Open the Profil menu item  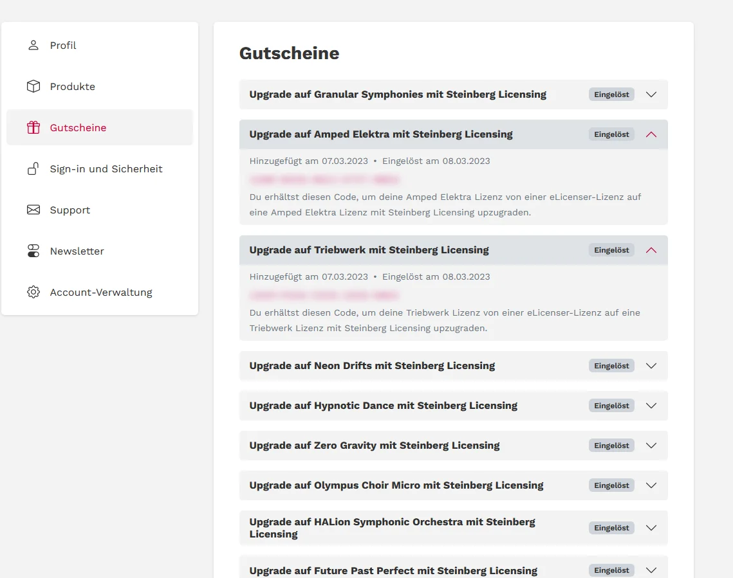(100, 45)
